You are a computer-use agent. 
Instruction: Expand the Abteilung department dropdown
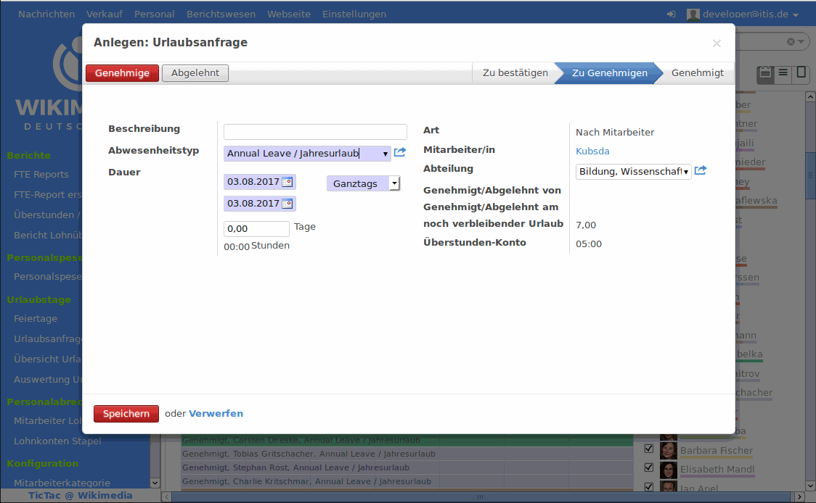click(x=685, y=172)
